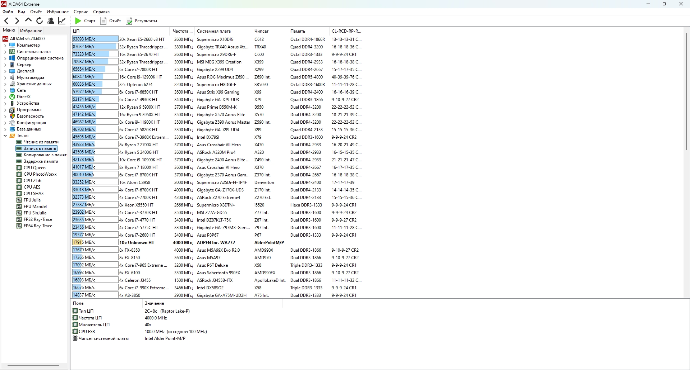Expand the Компьютер tree node
This screenshot has width=690, height=370.
tap(5, 46)
